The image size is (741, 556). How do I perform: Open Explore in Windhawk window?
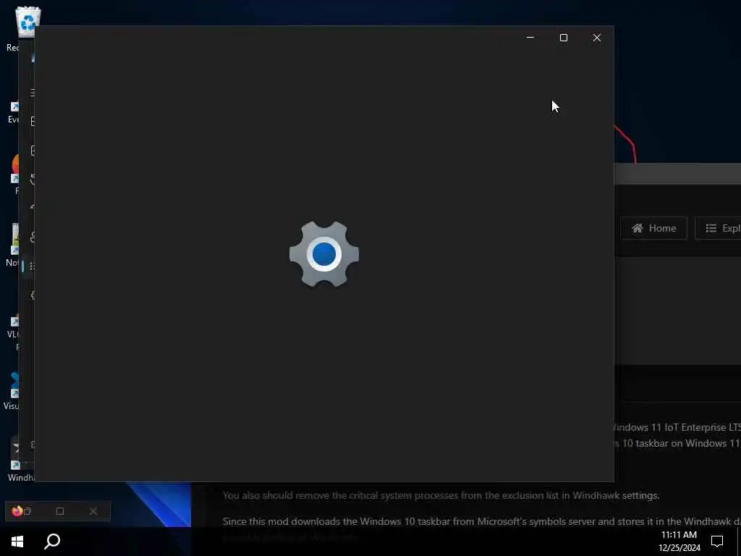pyautogui.click(x=719, y=228)
